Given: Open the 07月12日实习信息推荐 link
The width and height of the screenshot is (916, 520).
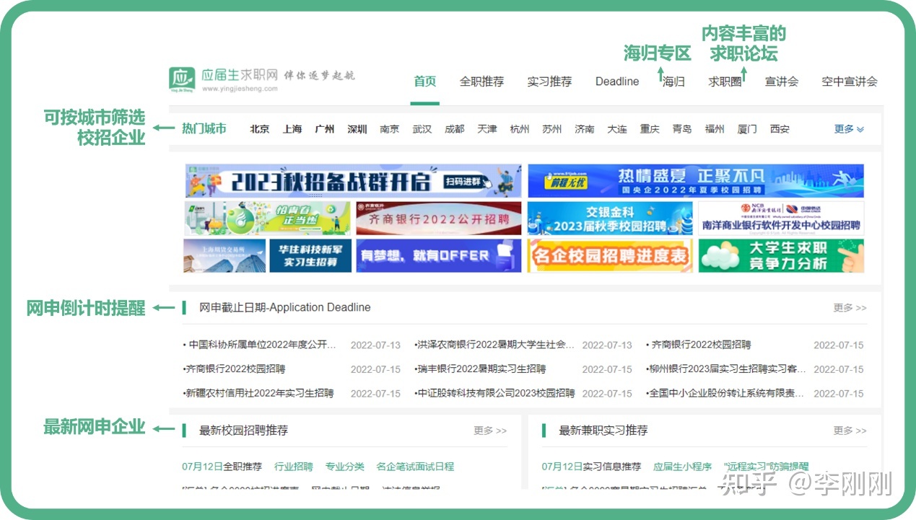Looking at the screenshot, I should [x=591, y=467].
